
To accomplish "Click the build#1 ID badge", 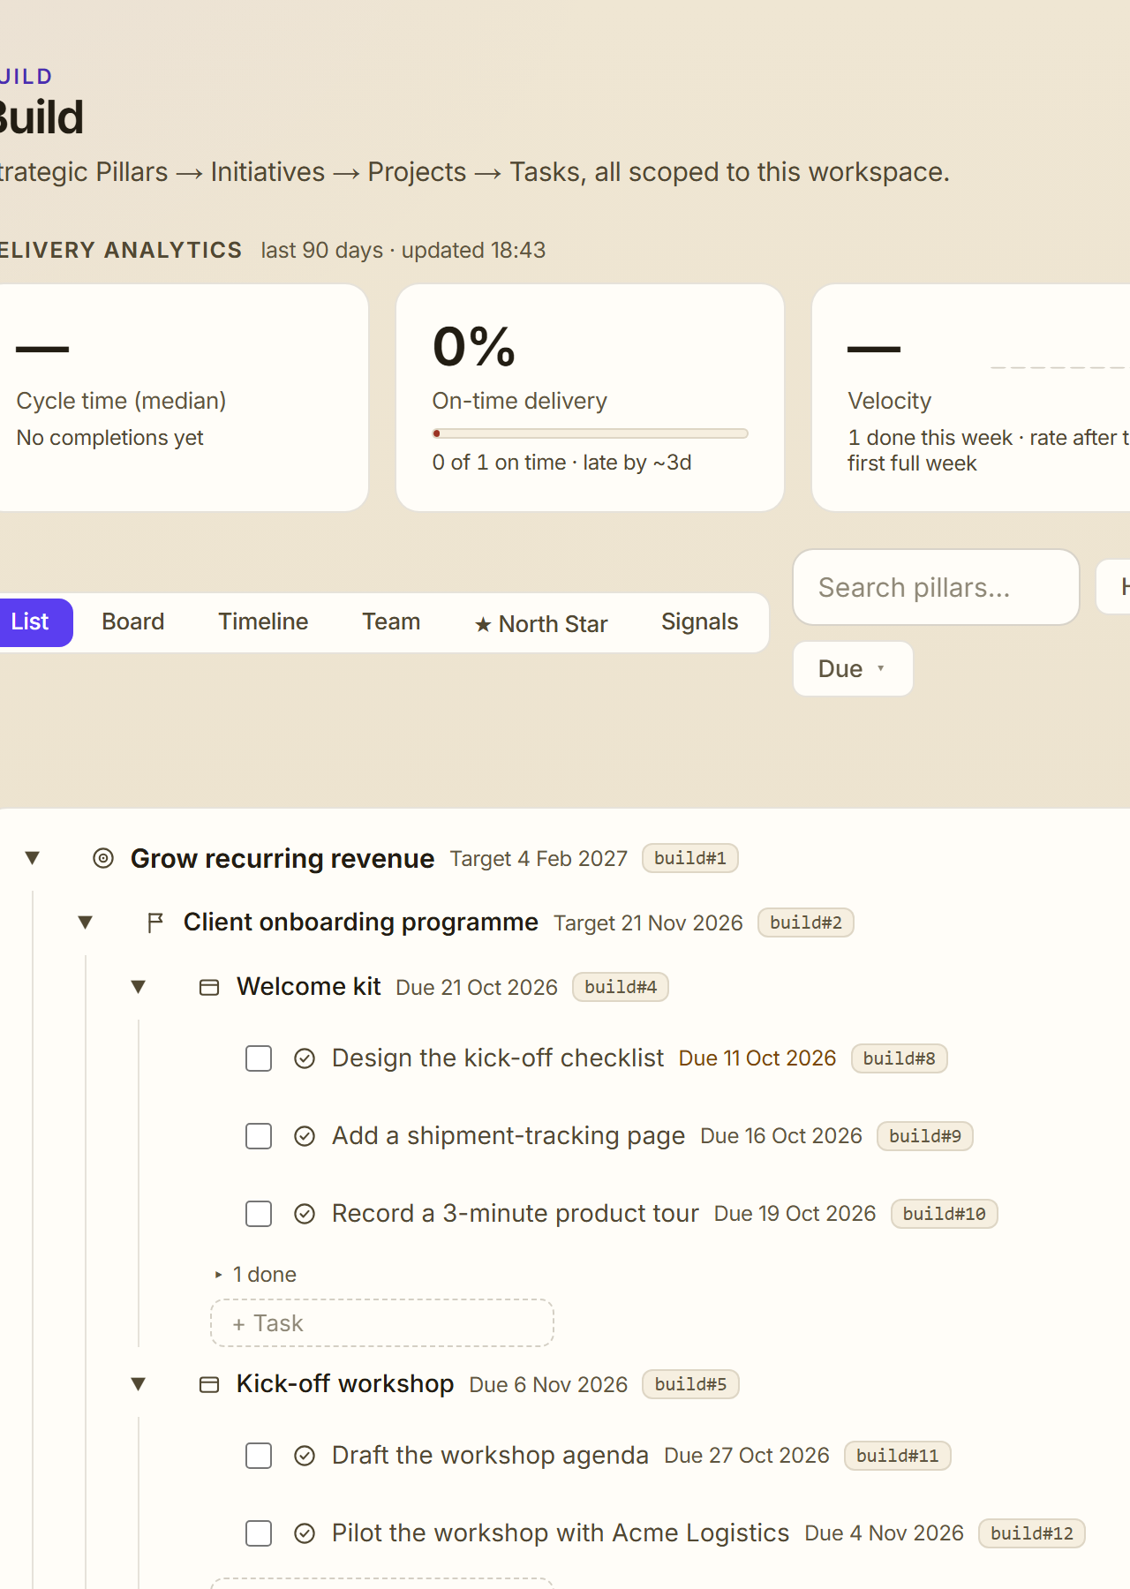I will pos(690,858).
